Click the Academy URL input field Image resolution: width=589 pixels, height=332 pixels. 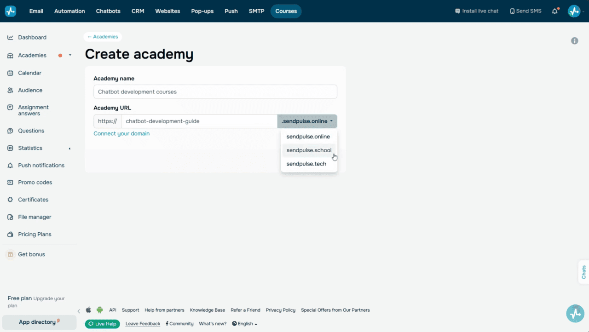pos(199,121)
